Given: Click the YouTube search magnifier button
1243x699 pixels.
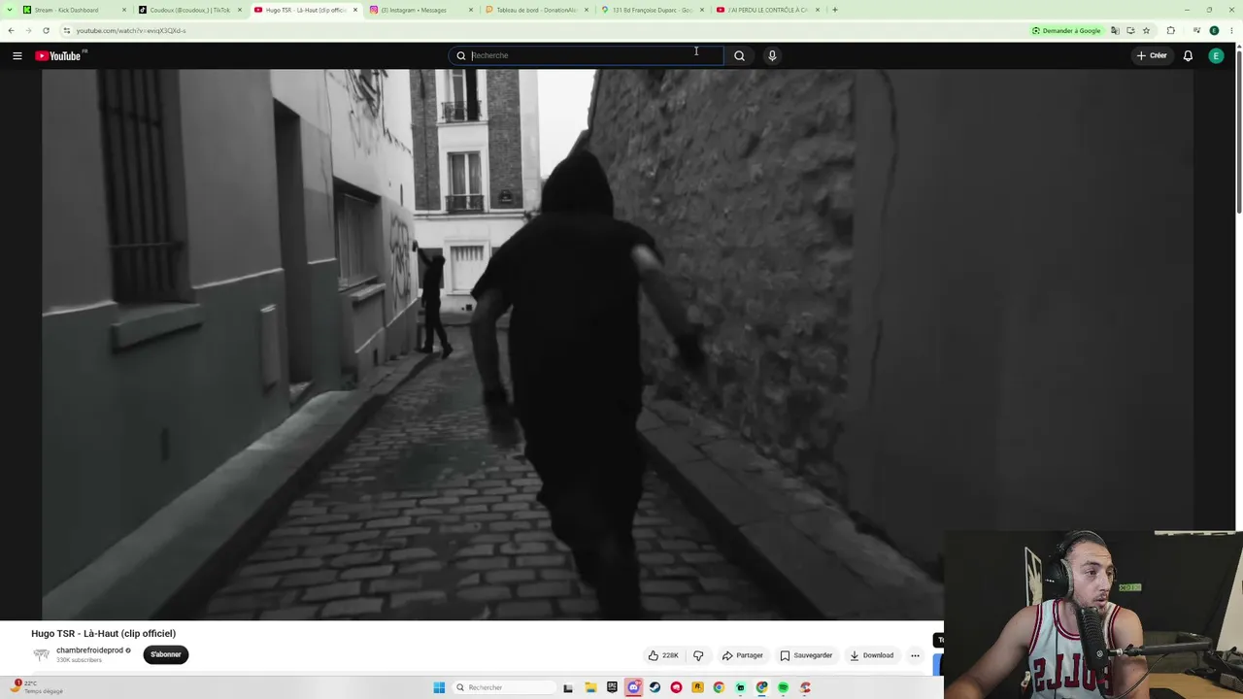Looking at the screenshot, I should tap(739, 55).
